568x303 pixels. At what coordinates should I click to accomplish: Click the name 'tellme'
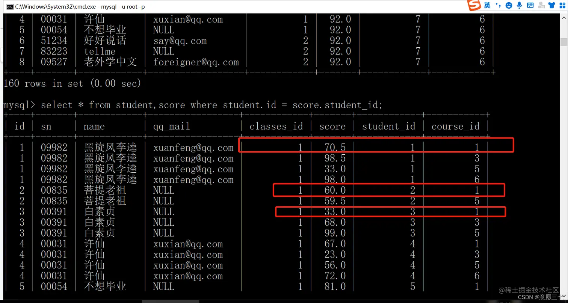[100, 51]
